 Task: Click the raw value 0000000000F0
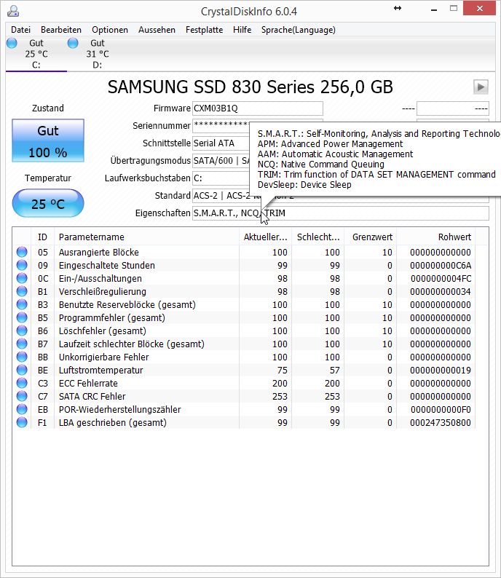(x=441, y=410)
